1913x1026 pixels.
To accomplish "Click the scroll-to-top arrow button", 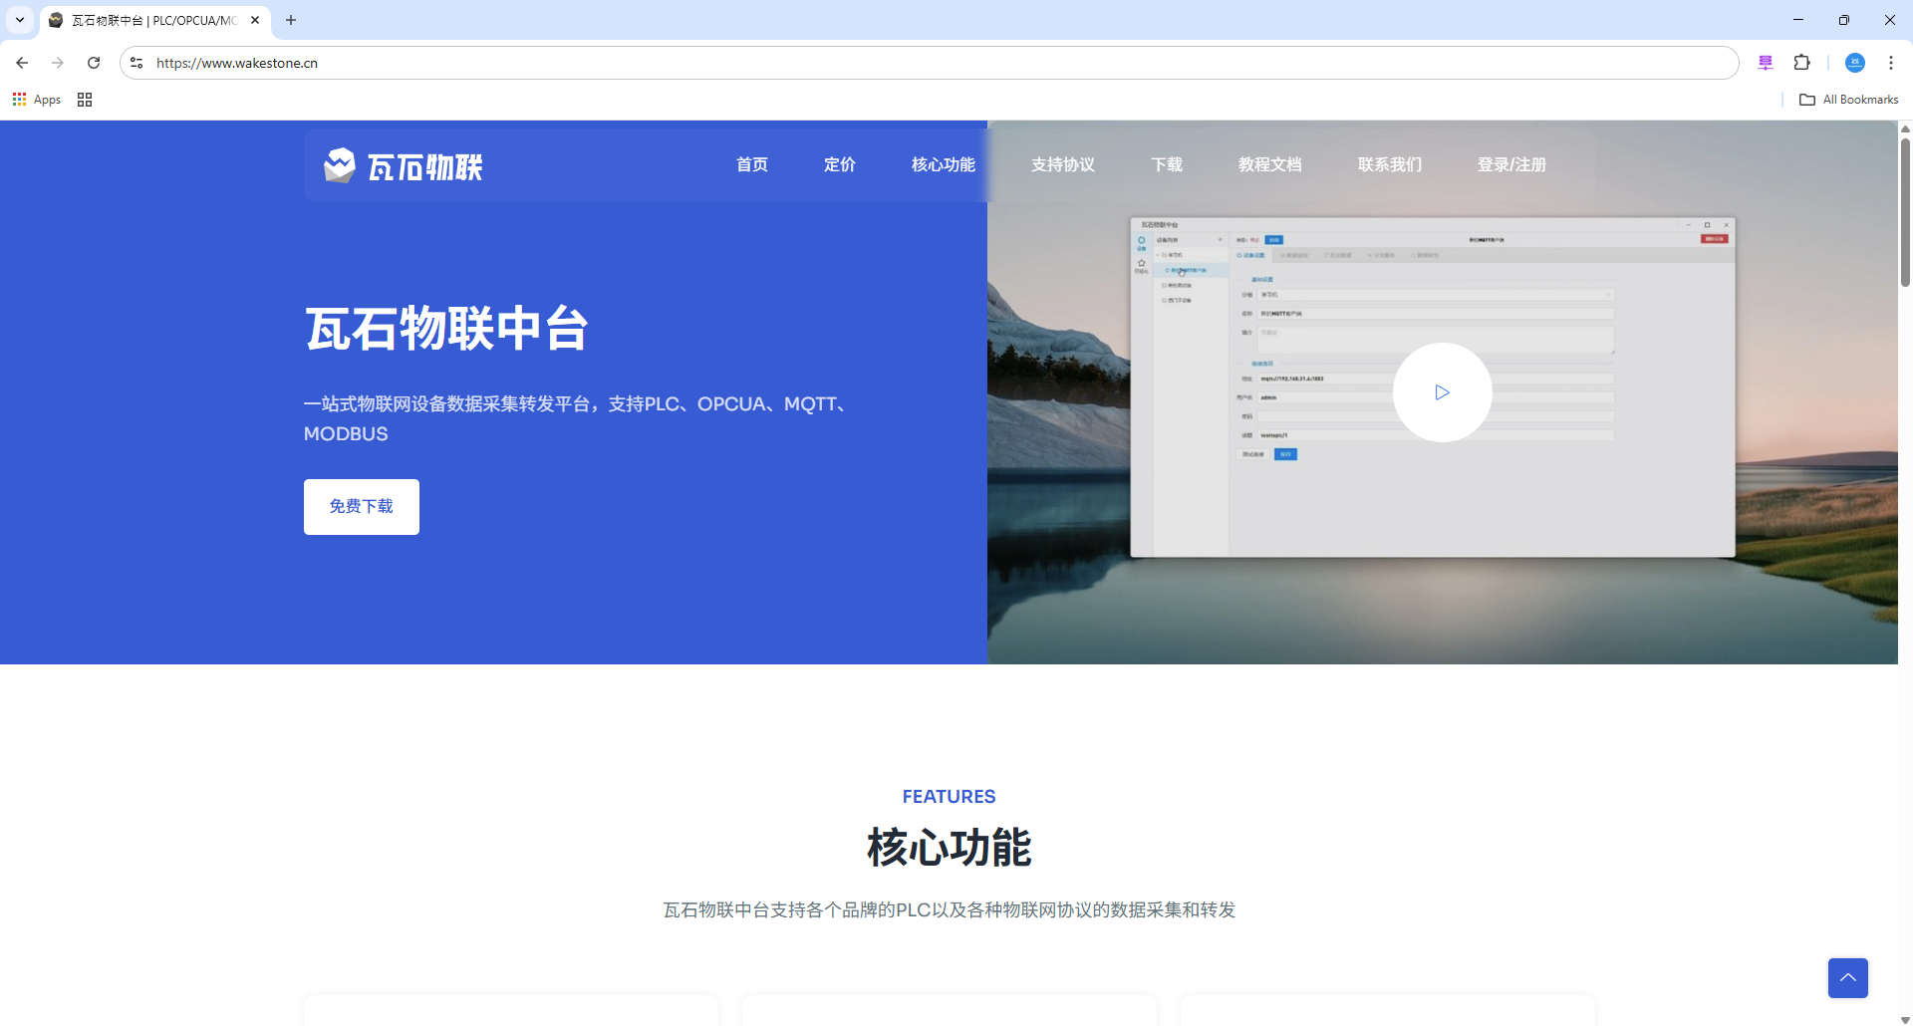I will (1847, 977).
